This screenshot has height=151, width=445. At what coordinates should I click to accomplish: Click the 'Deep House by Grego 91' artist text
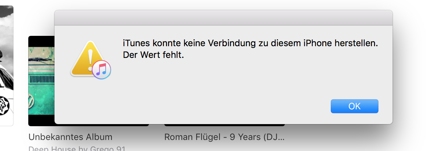77,149
